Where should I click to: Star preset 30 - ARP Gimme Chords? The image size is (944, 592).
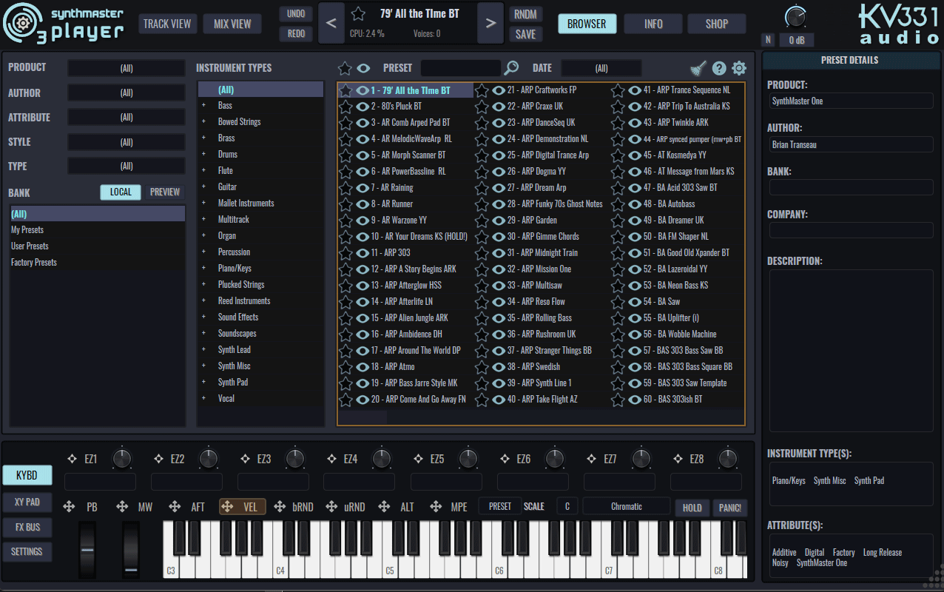pyautogui.click(x=482, y=237)
